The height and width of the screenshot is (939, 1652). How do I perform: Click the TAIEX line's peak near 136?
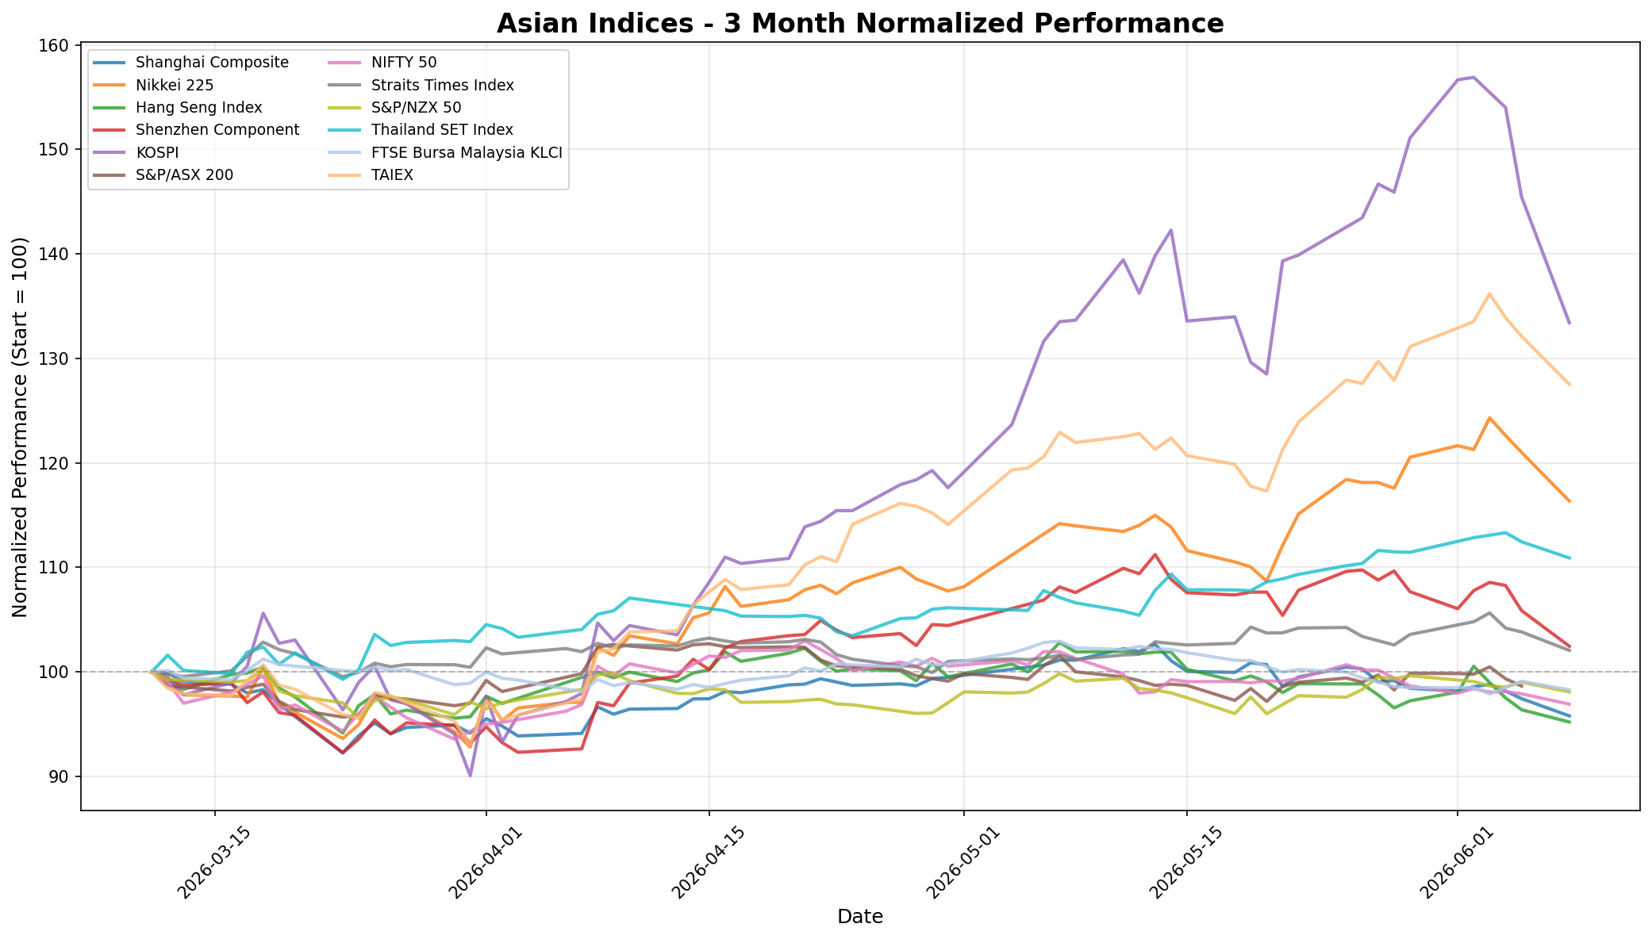[x=1489, y=293]
